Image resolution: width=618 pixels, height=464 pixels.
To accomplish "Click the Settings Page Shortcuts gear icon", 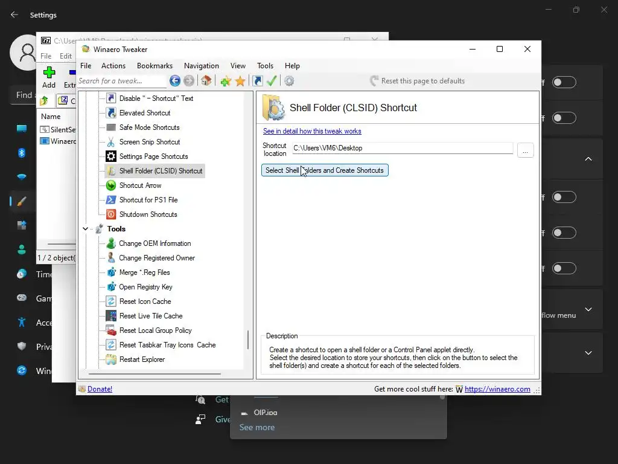I will [x=111, y=156].
